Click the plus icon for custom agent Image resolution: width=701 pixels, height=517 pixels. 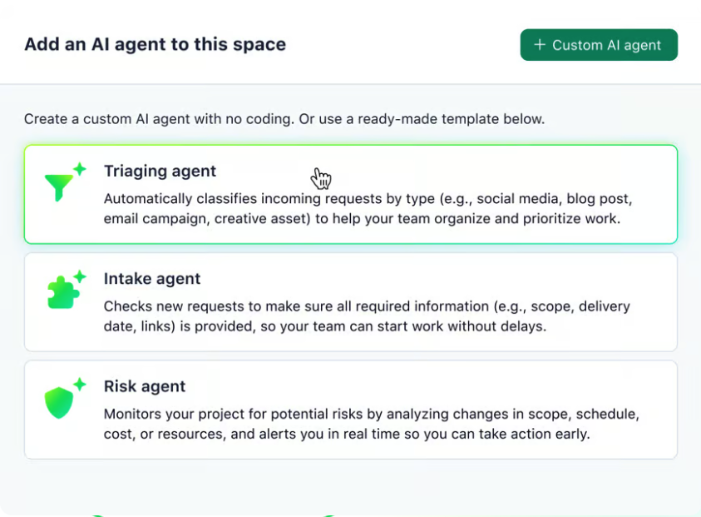point(540,45)
